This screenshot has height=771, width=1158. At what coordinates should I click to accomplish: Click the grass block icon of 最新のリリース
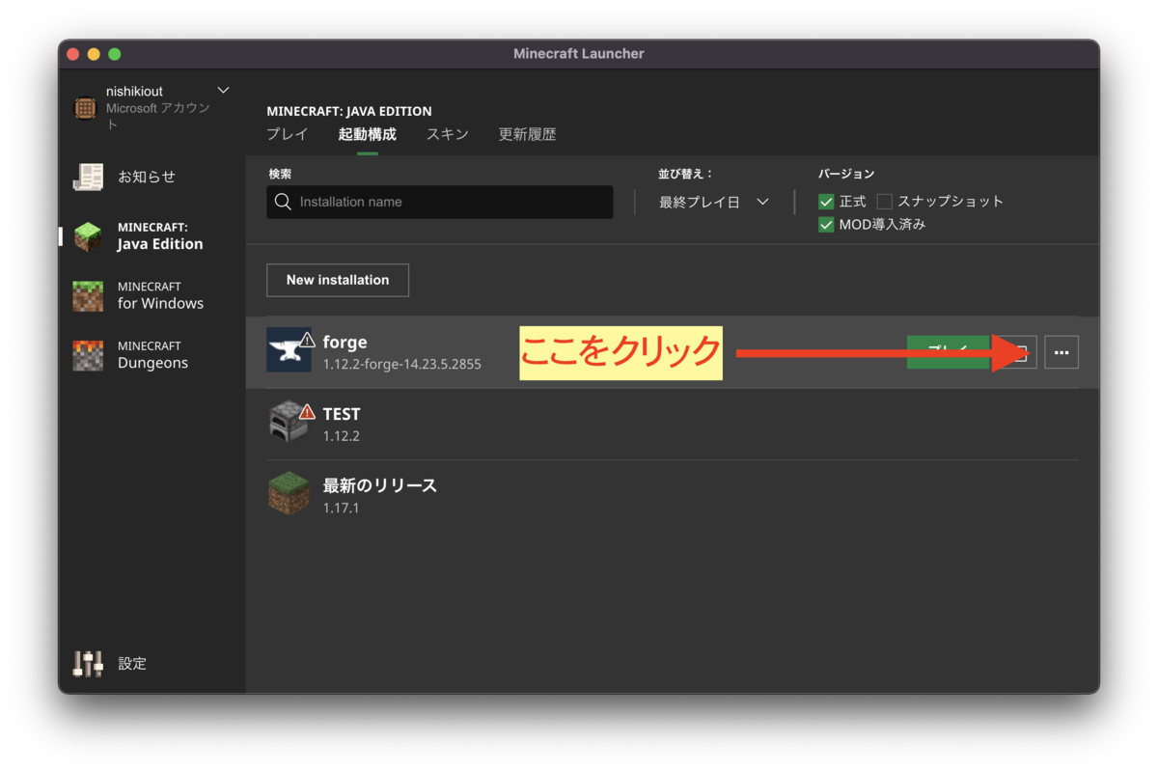(x=289, y=494)
